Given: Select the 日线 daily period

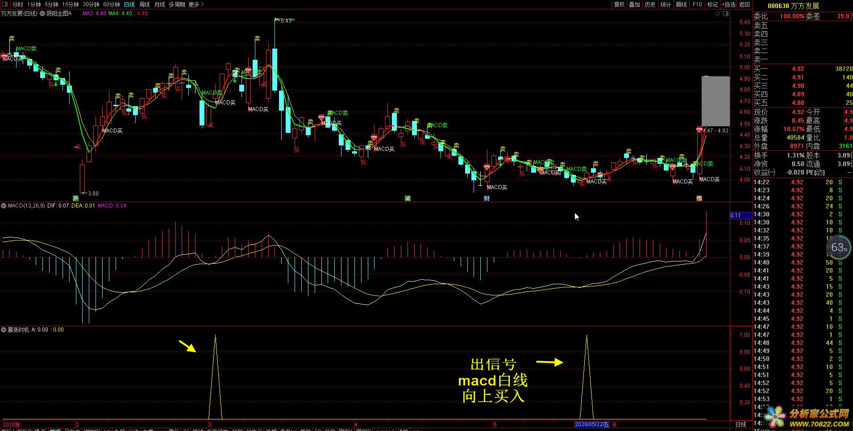Looking at the screenshot, I should 129,4.
